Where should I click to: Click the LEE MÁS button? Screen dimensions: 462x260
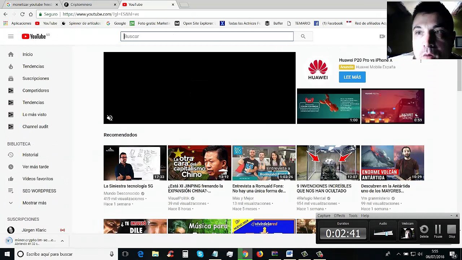pos(352,77)
